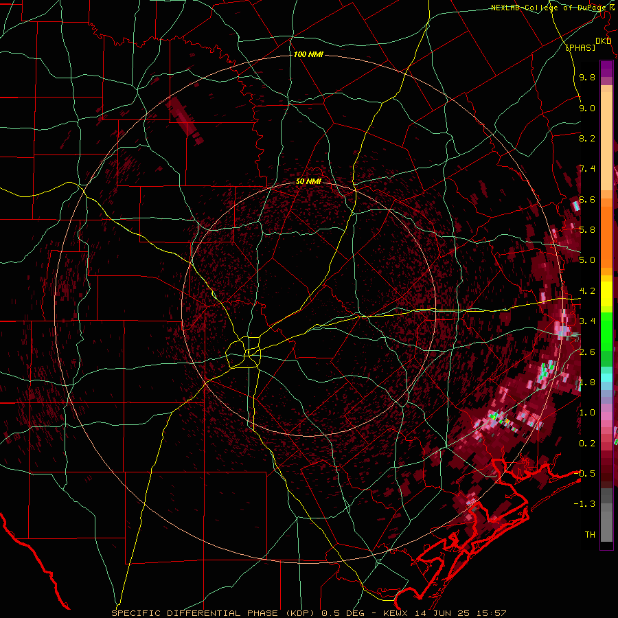618x618 pixels.
Task: Click the 1.0 value on the color scale
Action: 587,413
